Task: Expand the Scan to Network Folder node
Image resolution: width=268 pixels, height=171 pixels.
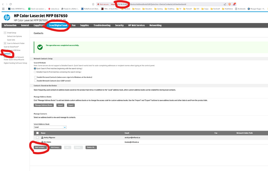Action: (5, 43)
